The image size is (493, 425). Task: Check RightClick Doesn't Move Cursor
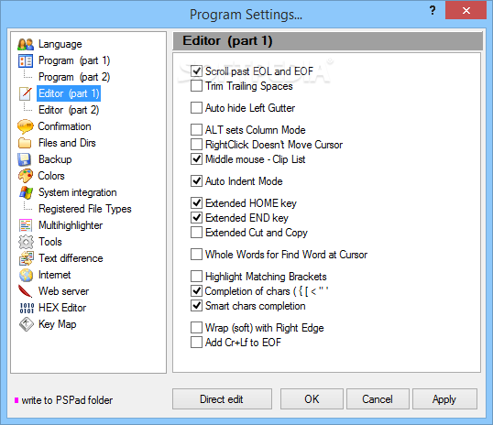[x=196, y=145]
